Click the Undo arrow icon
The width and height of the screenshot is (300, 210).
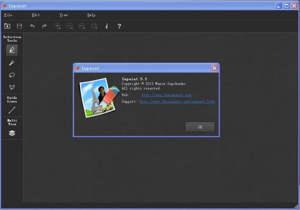point(32,26)
